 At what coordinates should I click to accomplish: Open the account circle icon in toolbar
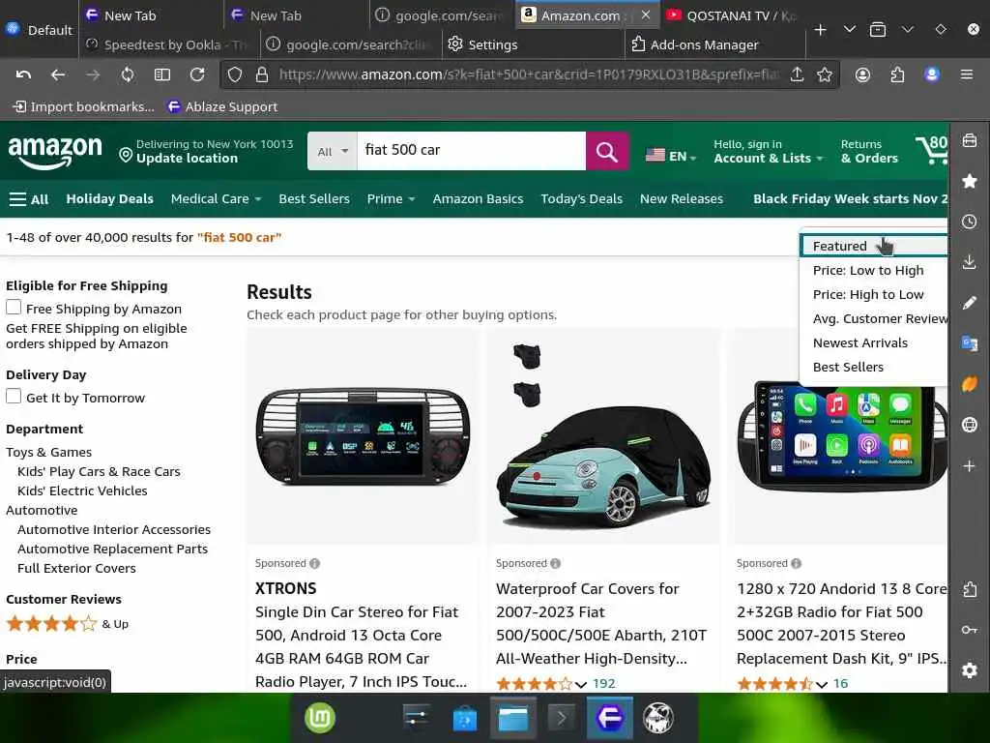coord(862,74)
